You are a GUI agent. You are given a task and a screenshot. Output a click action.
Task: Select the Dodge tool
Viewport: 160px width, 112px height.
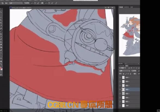[x=1, y=47]
